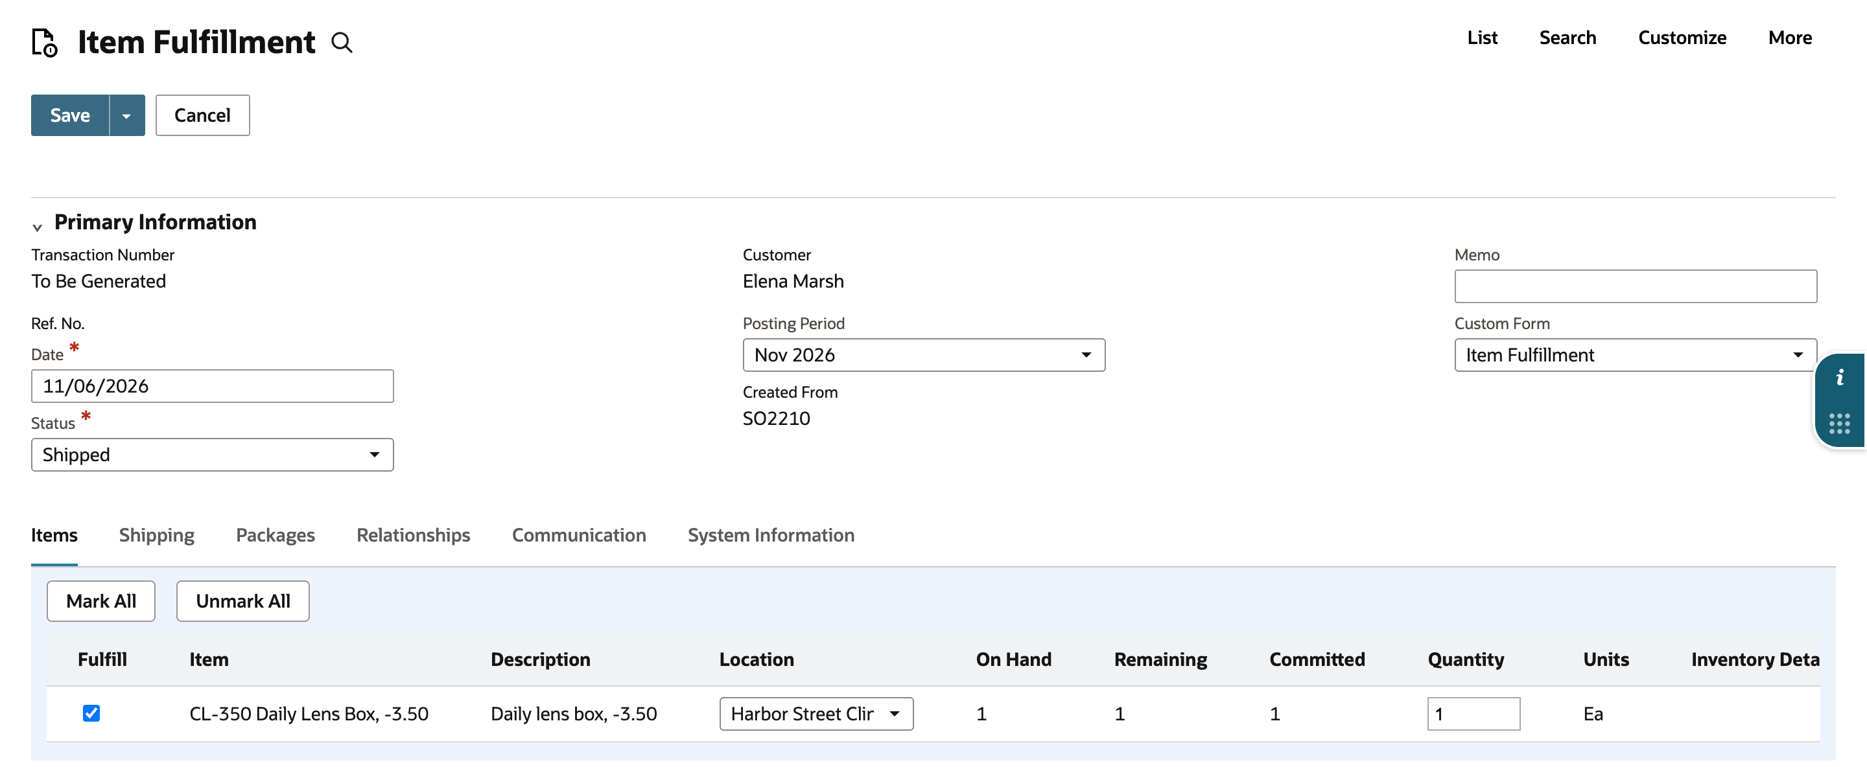Click the Date field 11/06/2026
1867x767 pixels.
point(213,386)
